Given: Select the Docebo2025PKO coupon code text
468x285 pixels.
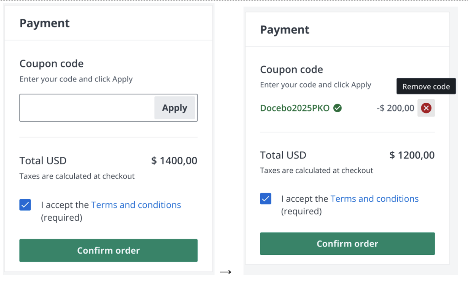Looking at the screenshot, I should 295,108.
